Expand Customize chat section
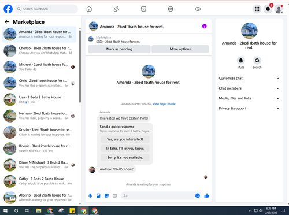Viewport: 289px width, 215px height. tap(249, 79)
